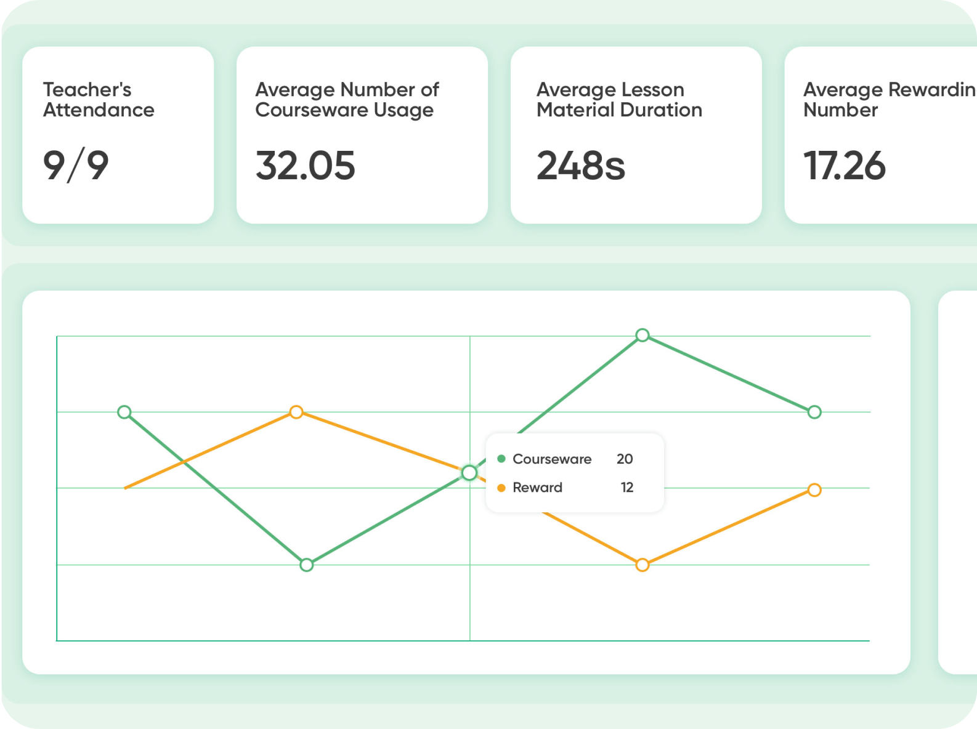Image resolution: width=977 pixels, height=729 pixels.
Task: Click the 32.05 courseware usage value
Action: [306, 166]
